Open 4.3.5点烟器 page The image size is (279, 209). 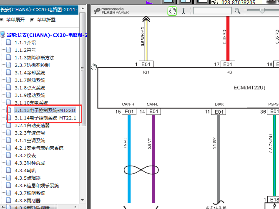[28, 178]
